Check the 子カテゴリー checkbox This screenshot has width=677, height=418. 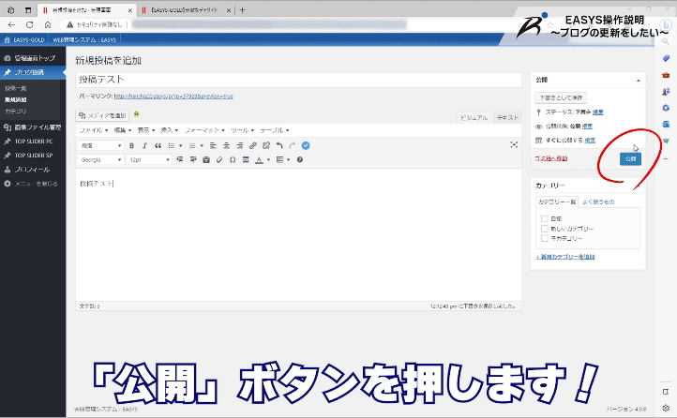[544, 238]
